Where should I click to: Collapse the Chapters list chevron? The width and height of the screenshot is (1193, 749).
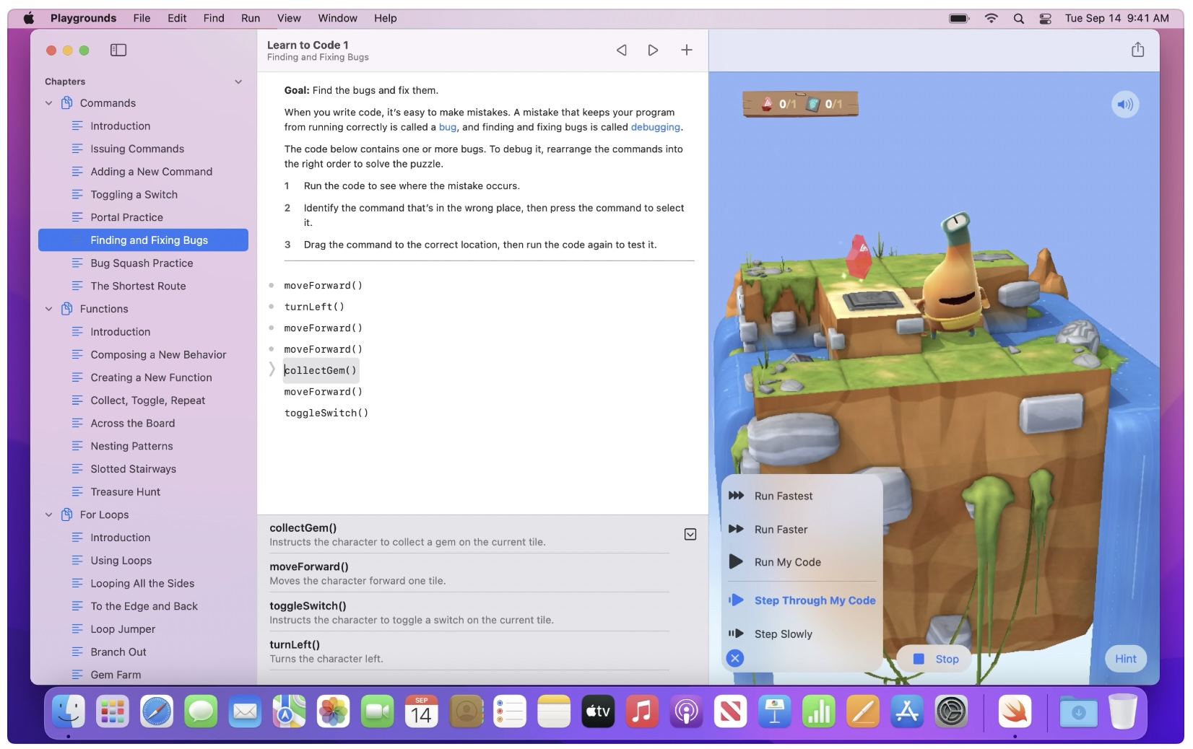tap(238, 82)
